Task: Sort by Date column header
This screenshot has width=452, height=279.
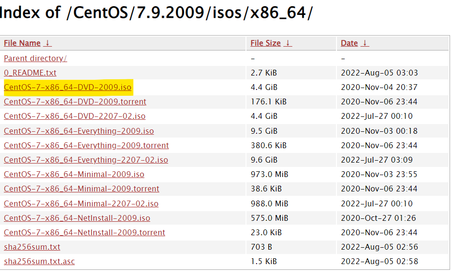Action: [349, 43]
